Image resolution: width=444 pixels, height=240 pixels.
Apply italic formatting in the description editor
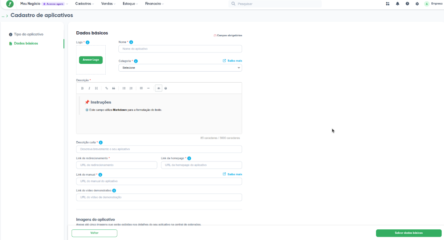click(89, 88)
